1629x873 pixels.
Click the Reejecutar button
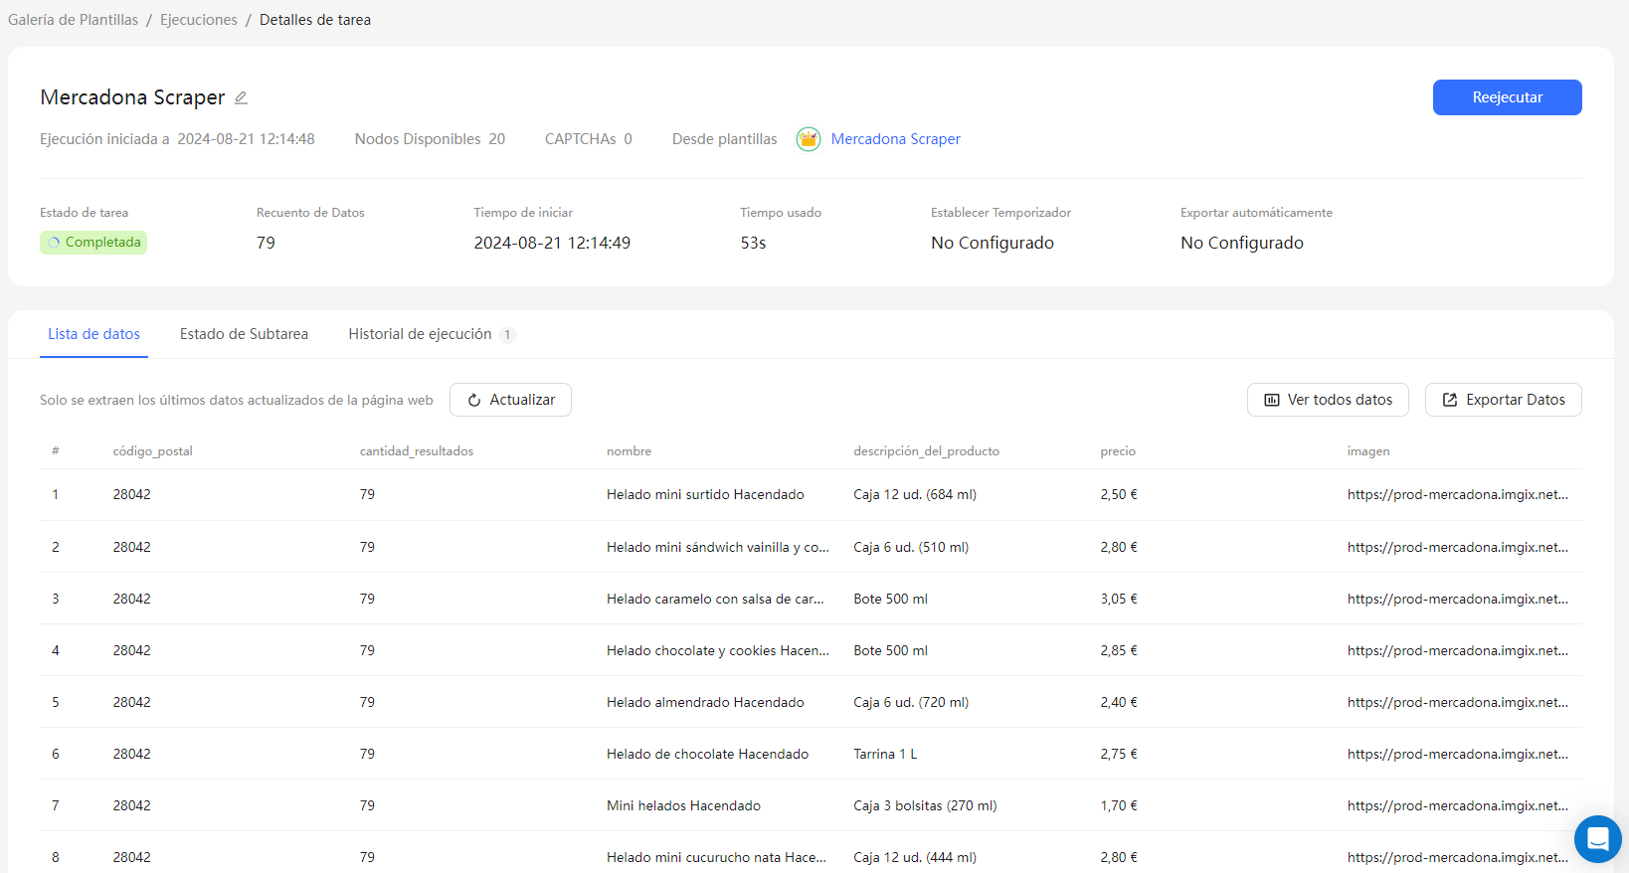pos(1507,97)
